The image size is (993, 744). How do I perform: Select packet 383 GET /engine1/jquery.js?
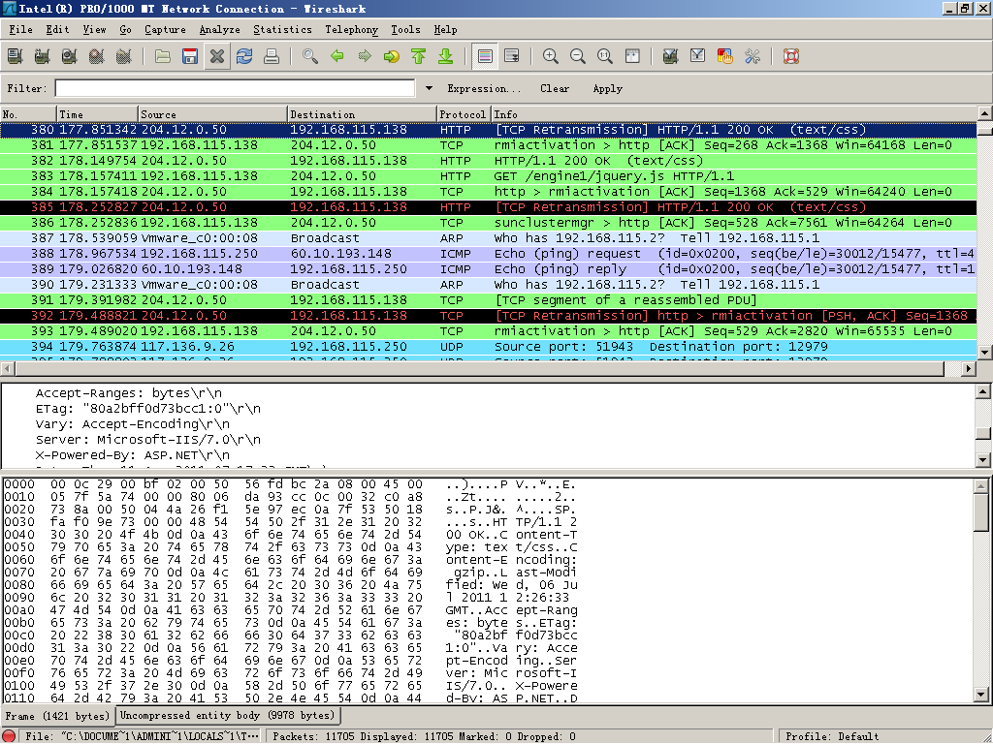(489, 176)
